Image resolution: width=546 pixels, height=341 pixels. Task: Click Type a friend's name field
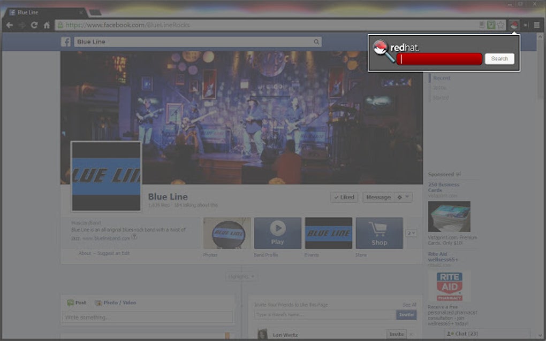pyautogui.click(x=325, y=315)
